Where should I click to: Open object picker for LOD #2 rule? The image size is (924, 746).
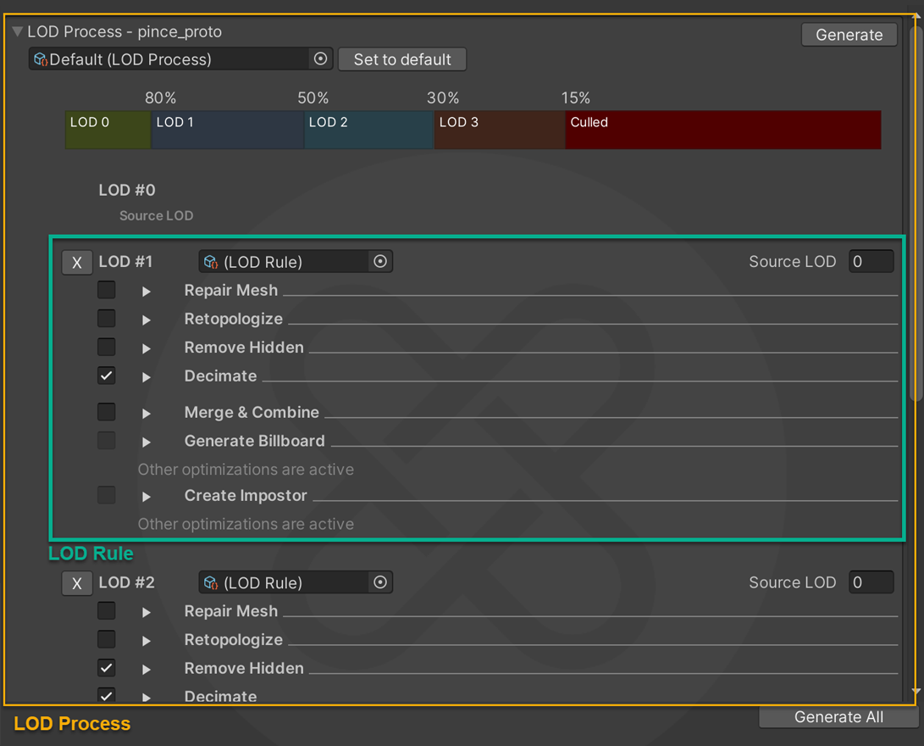380,582
